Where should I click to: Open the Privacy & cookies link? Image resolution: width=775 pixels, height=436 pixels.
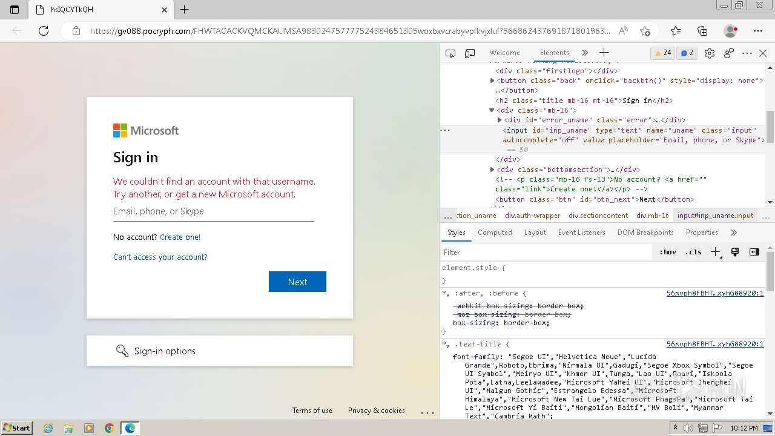tap(377, 411)
